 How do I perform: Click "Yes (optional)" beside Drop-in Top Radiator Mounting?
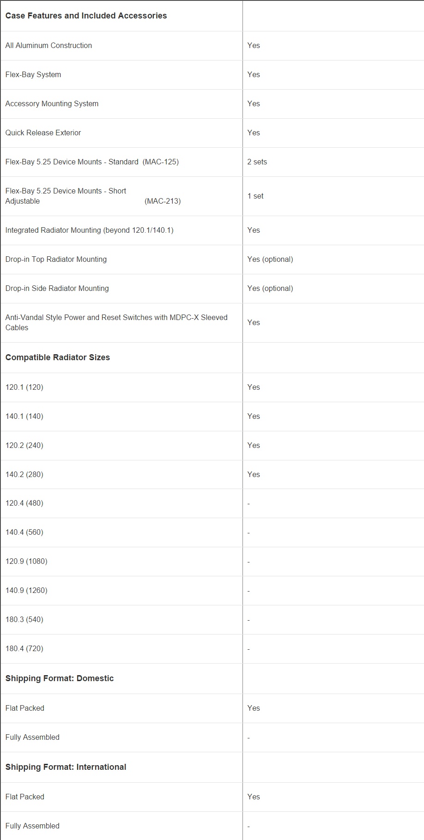(x=270, y=259)
